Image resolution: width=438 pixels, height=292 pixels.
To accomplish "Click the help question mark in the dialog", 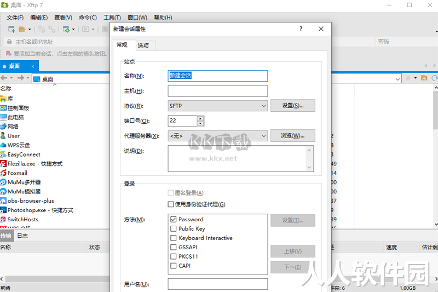I will click(301, 29).
